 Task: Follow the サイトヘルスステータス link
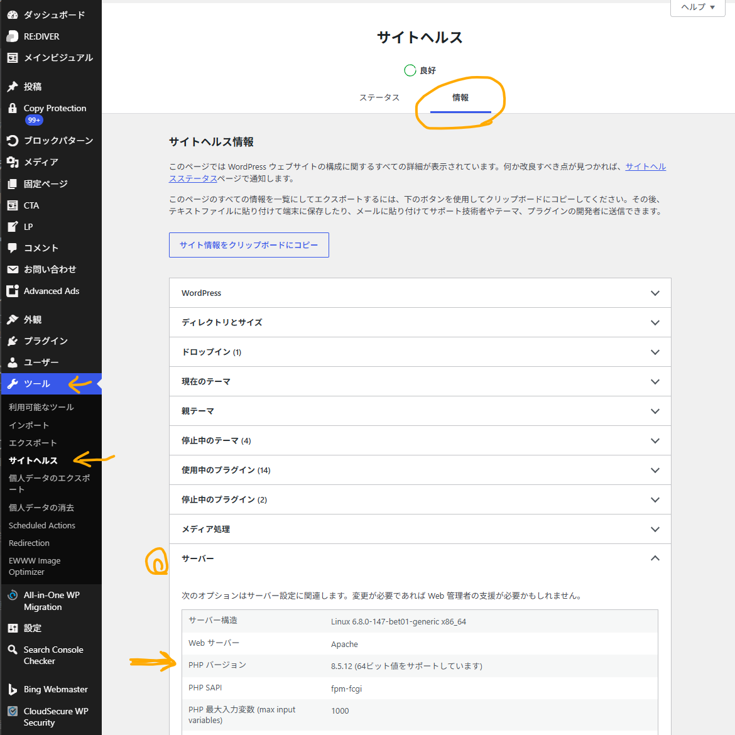[x=645, y=167]
